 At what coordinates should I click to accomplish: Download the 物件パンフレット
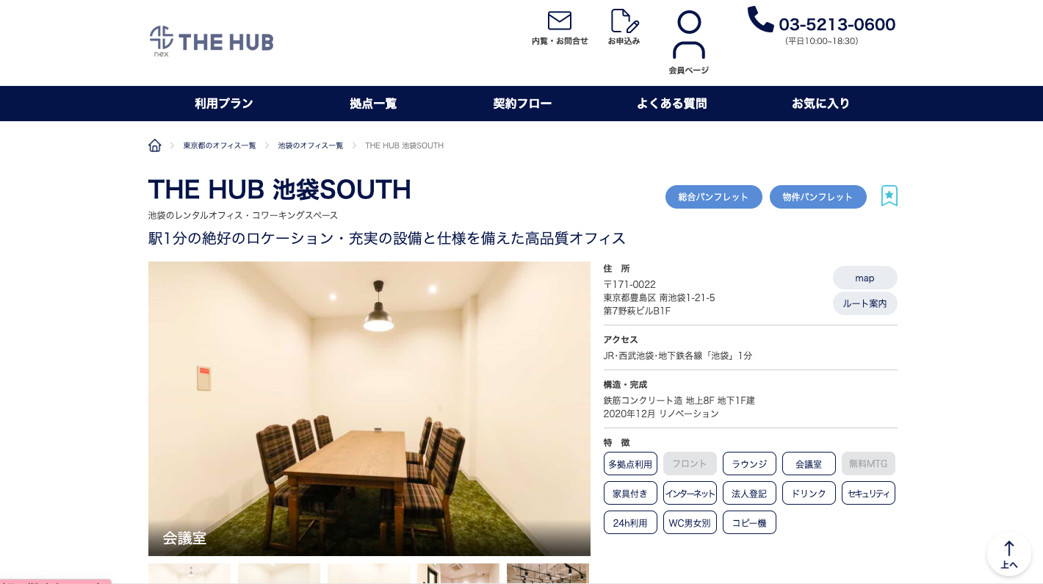pos(818,197)
